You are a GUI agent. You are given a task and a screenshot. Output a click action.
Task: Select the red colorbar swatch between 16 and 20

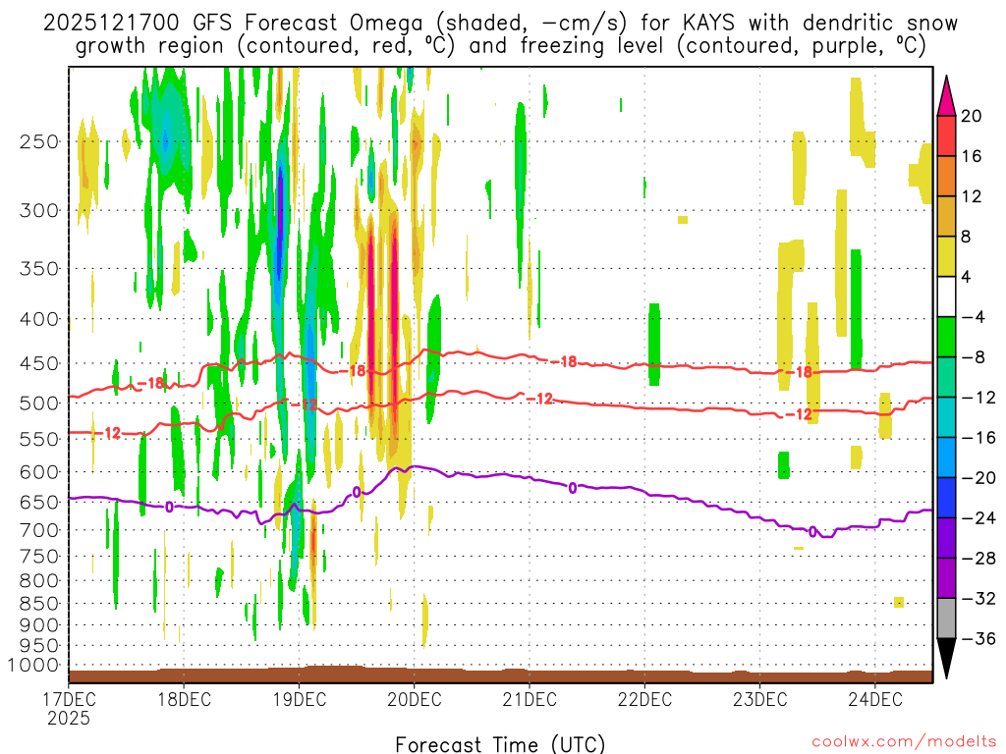click(946, 135)
